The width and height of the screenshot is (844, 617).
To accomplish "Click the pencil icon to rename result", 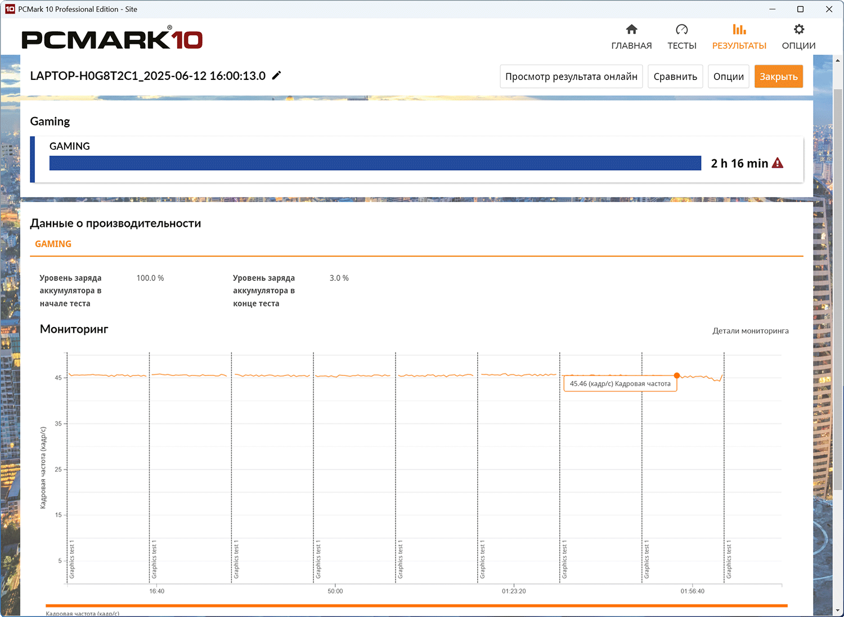I will point(276,75).
